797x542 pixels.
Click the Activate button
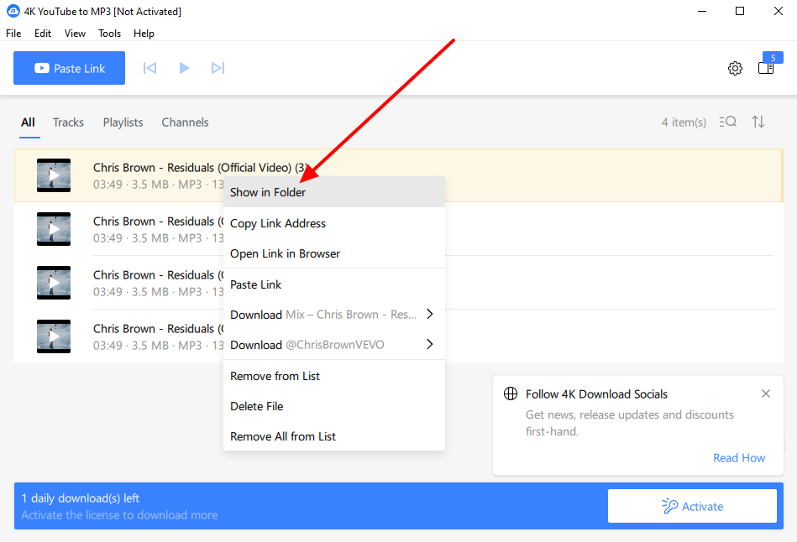[x=692, y=506]
